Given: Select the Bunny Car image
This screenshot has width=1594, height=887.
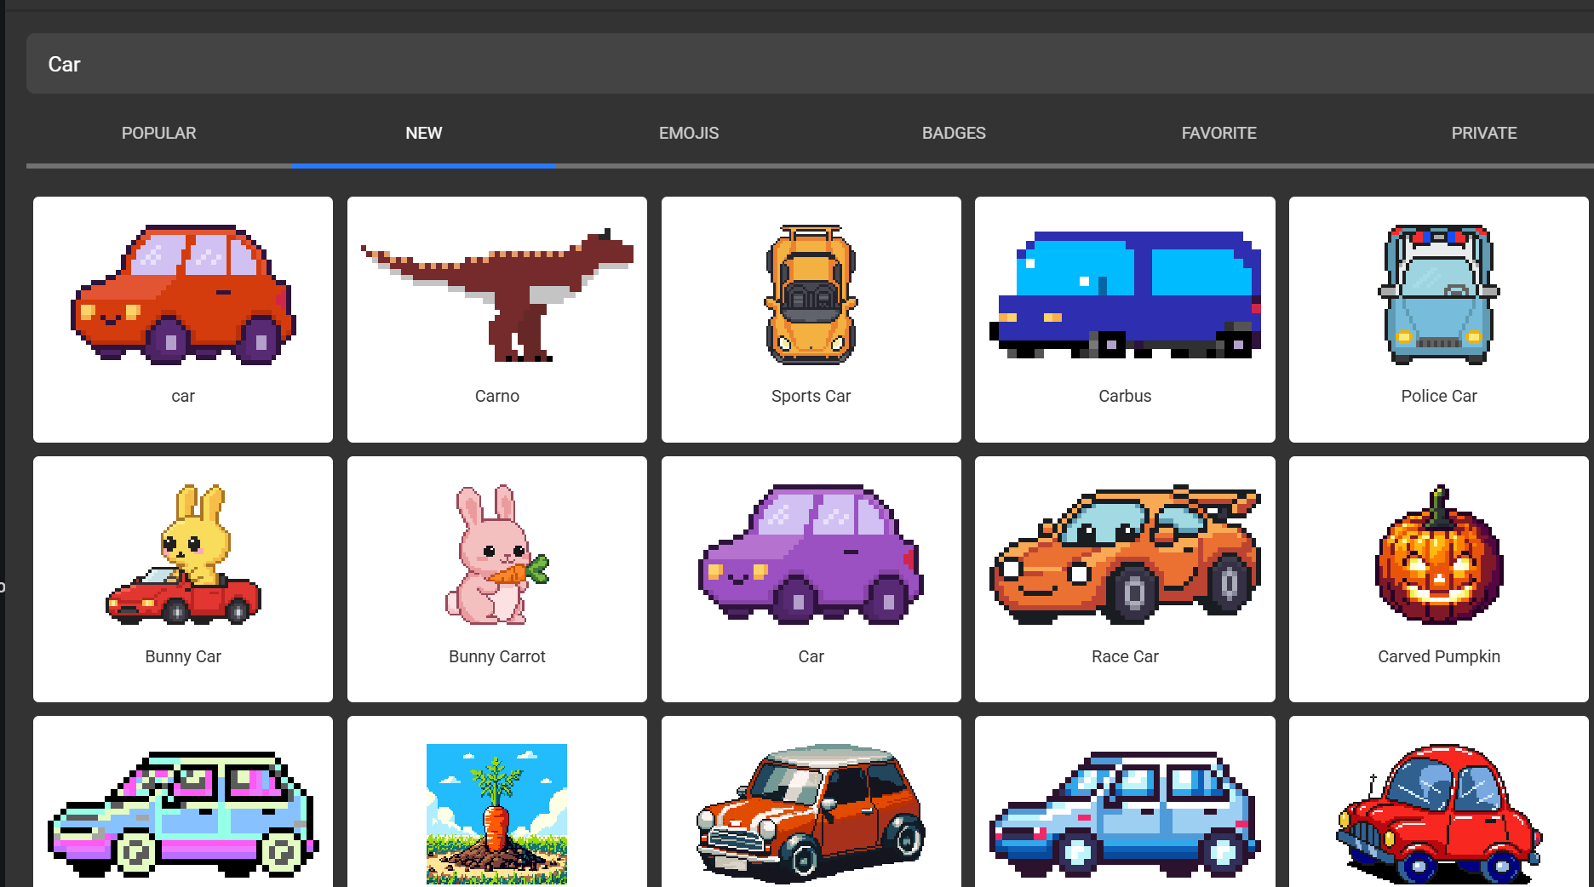Looking at the screenshot, I should click(x=183, y=554).
